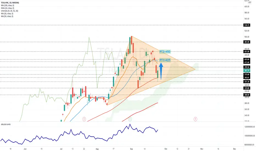Click the 1200000000.00 indicator scale value

point(249,127)
